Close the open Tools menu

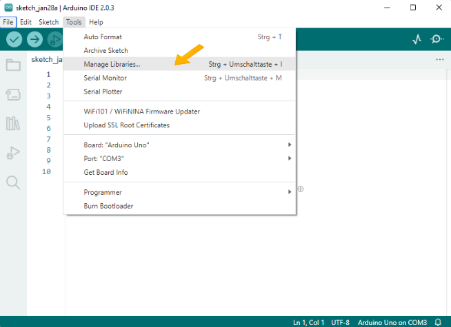point(74,22)
